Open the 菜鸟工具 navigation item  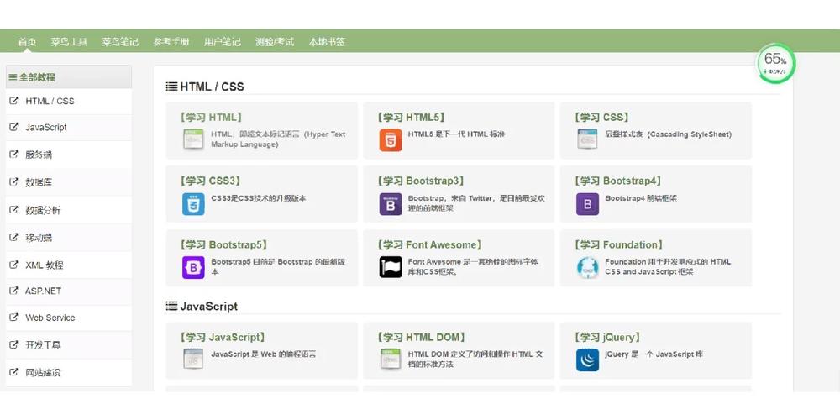coord(69,41)
